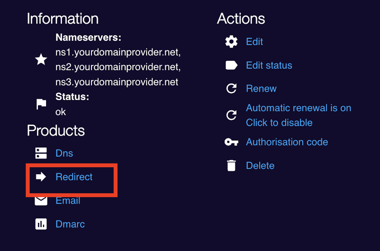Viewport: 380px width, 251px height.
Task: Open the Email product link
Action: [68, 201]
